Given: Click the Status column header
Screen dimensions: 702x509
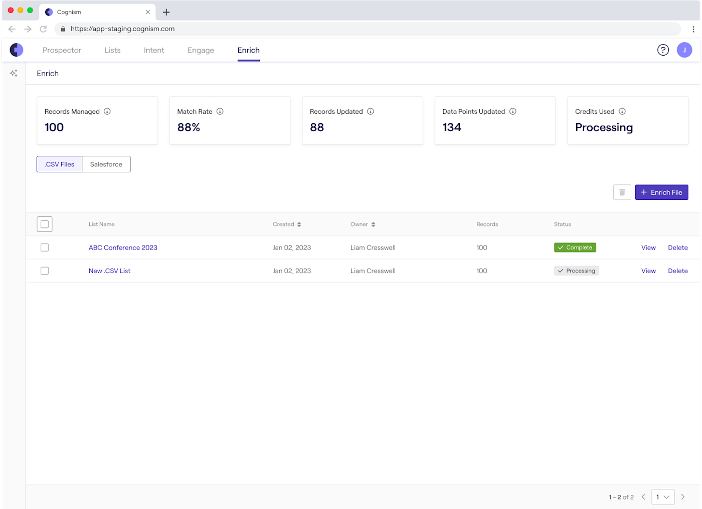Looking at the screenshot, I should 563,224.
